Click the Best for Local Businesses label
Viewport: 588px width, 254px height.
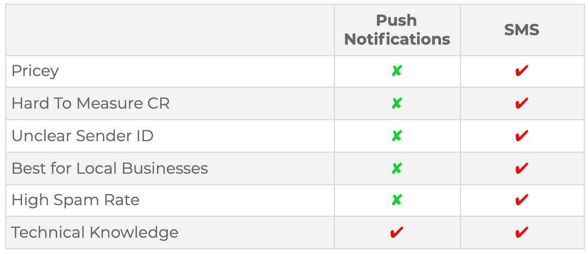[110, 168]
